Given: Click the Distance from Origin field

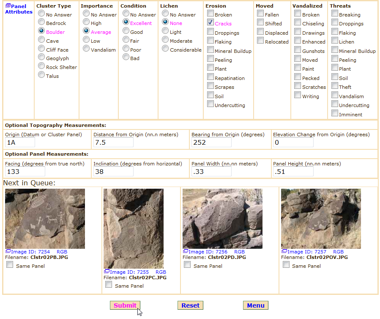Looking at the screenshot, I should pyautogui.click(x=113, y=143).
